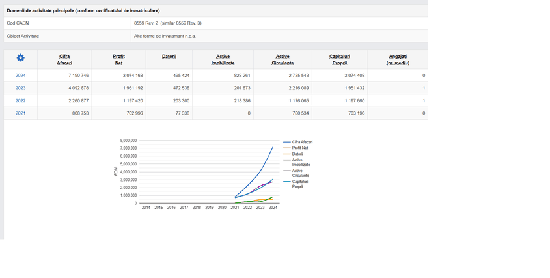Click the Angajați (nr. mediu) column header
Image resolution: width=550 pixels, height=278 pixels.
coord(398,59)
